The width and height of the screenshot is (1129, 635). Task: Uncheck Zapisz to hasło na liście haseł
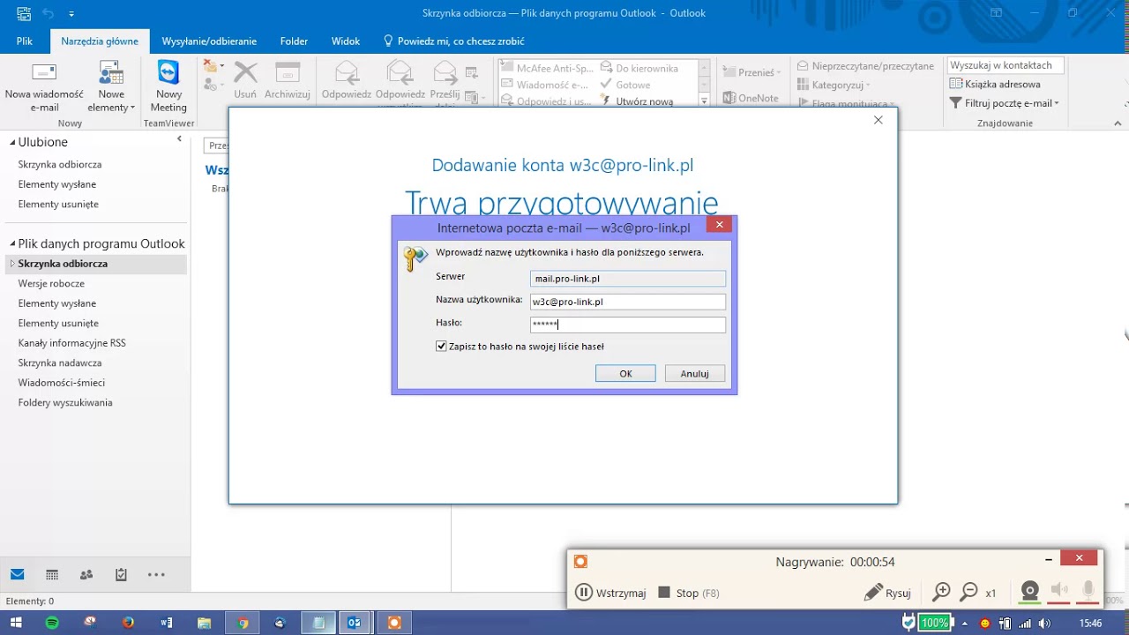[441, 347]
